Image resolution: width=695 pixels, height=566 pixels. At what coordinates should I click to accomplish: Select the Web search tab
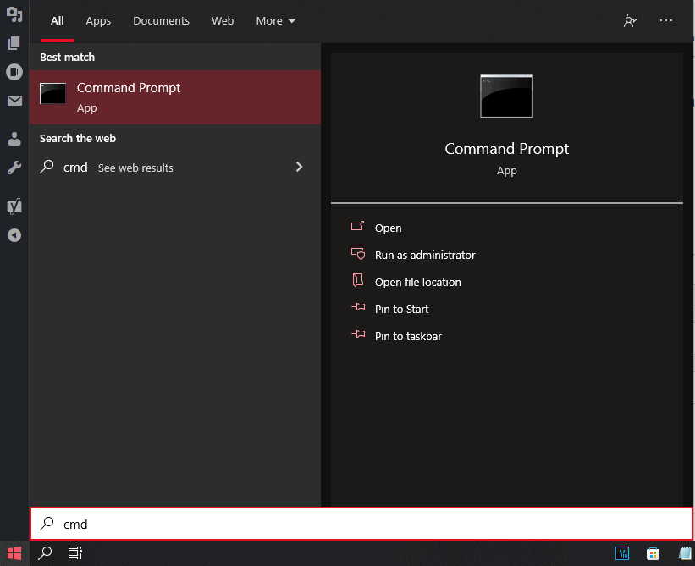pyautogui.click(x=223, y=21)
